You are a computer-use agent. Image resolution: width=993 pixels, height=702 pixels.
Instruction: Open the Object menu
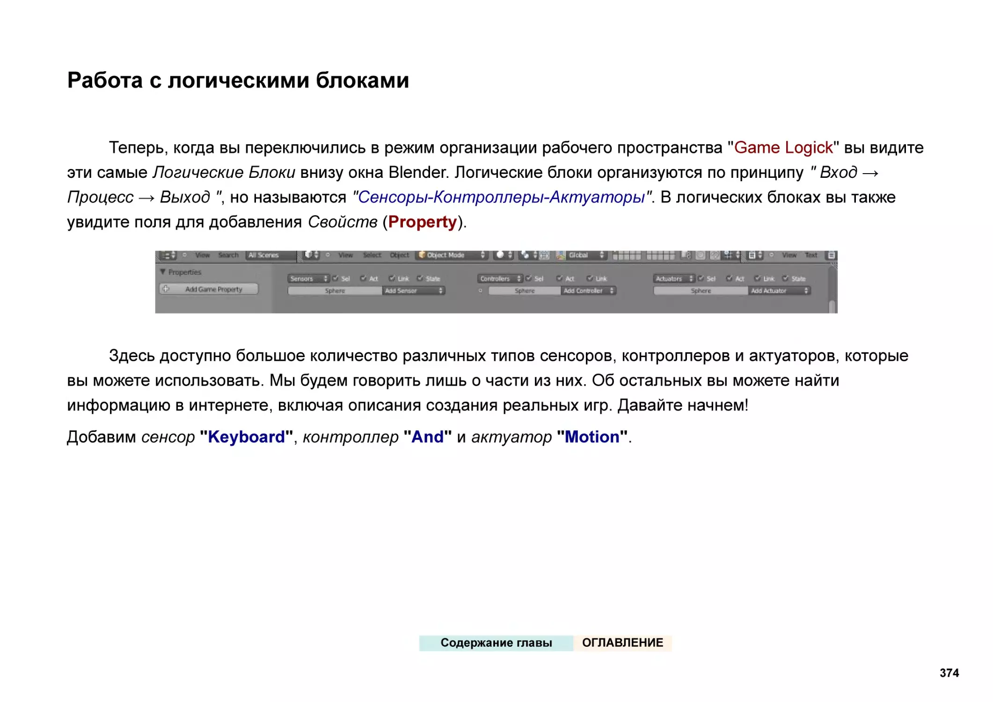click(400, 255)
